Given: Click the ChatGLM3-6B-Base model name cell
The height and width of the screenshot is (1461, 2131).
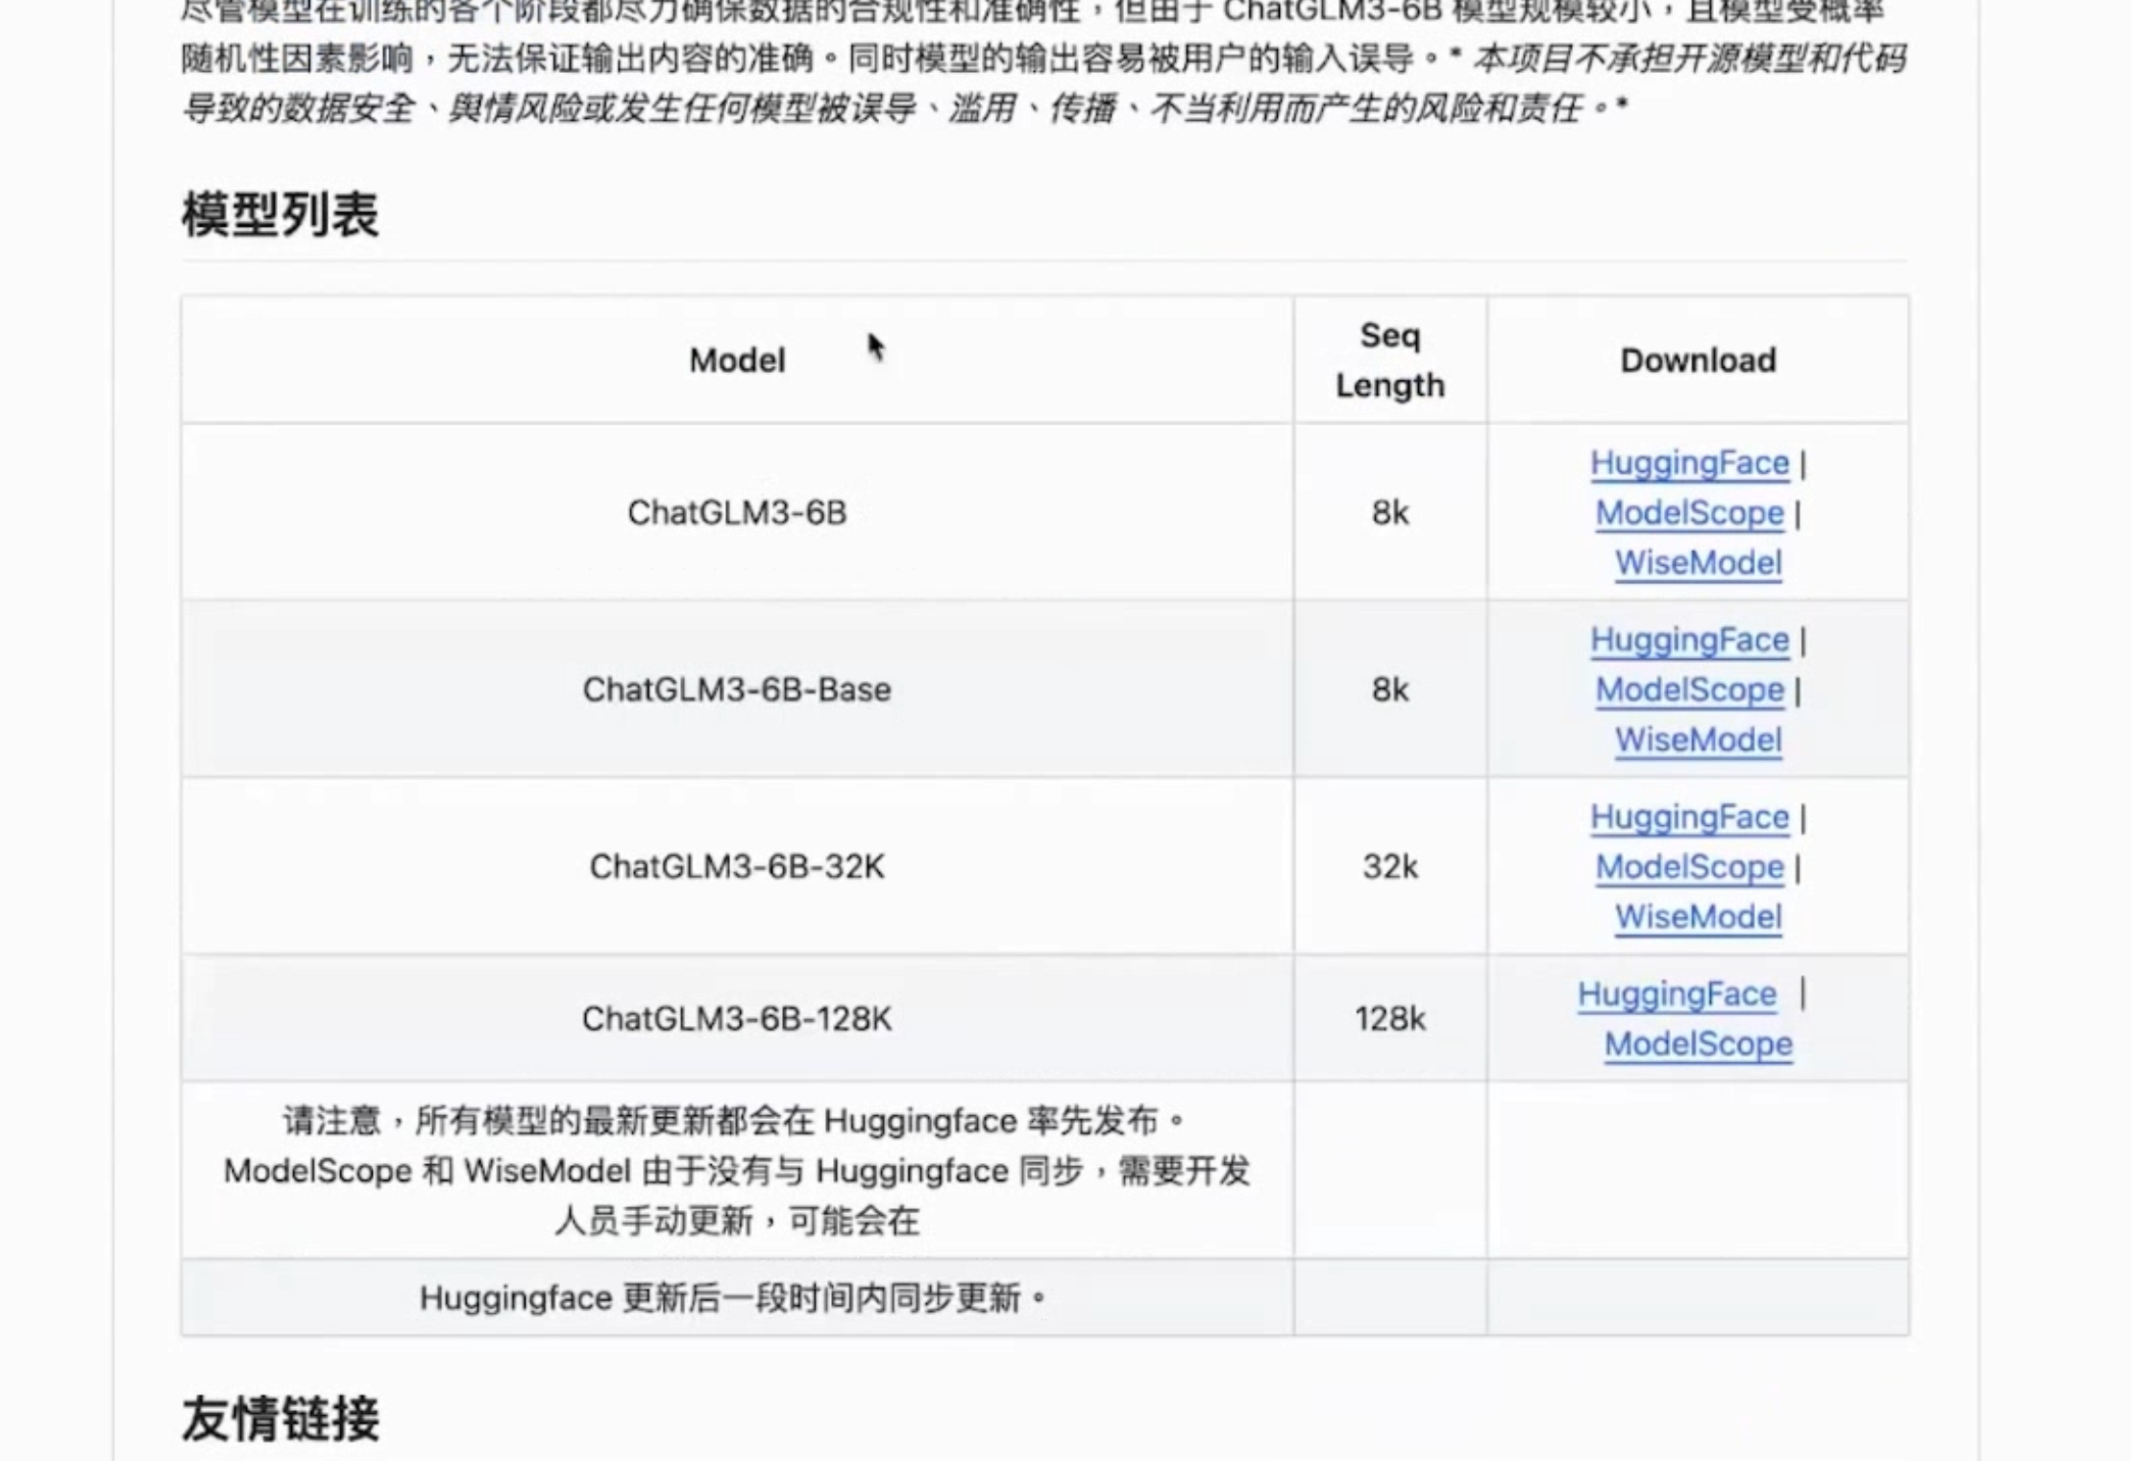Looking at the screenshot, I should [736, 690].
